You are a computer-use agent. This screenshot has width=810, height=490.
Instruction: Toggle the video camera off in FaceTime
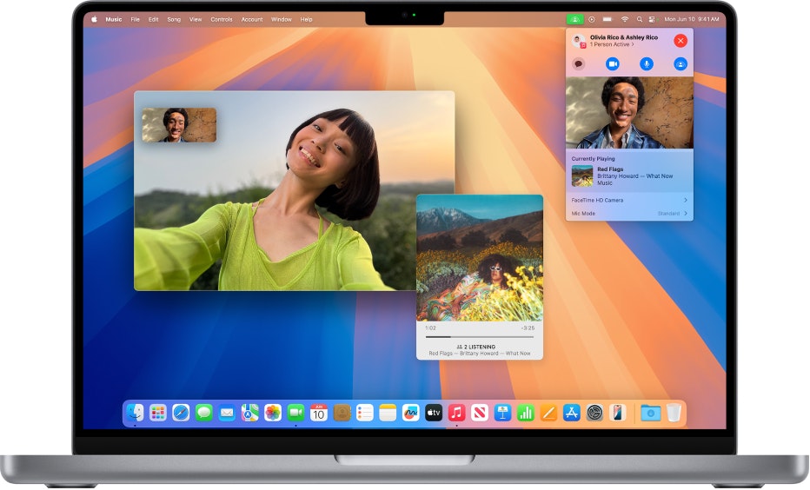pos(612,63)
